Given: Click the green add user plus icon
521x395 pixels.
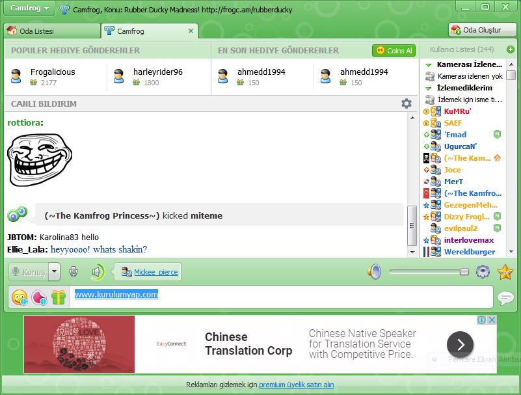Looking at the screenshot, I should coord(511,49).
